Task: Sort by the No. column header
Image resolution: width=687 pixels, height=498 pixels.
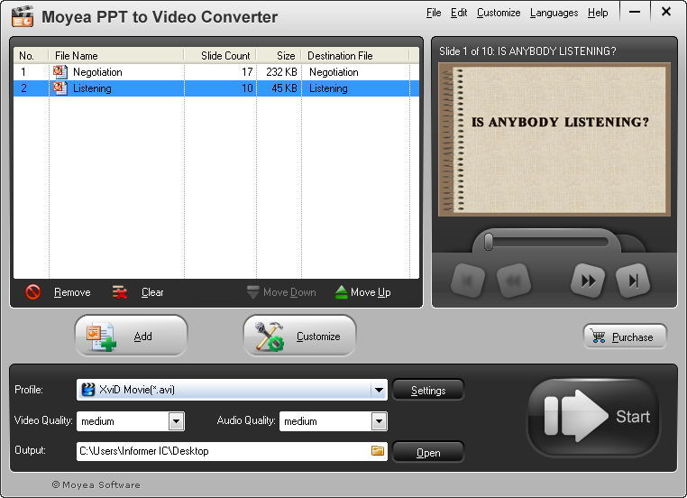Action: click(x=31, y=56)
